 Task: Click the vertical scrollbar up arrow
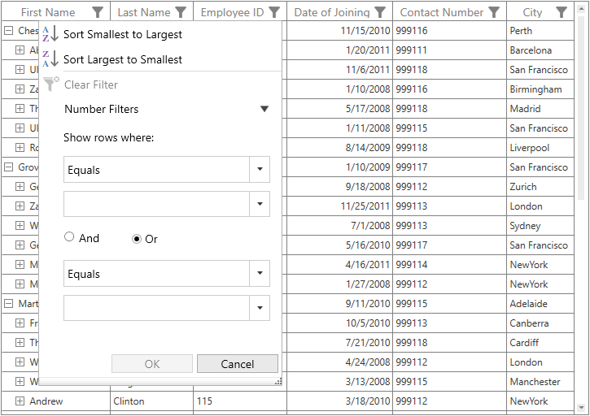(x=581, y=7)
